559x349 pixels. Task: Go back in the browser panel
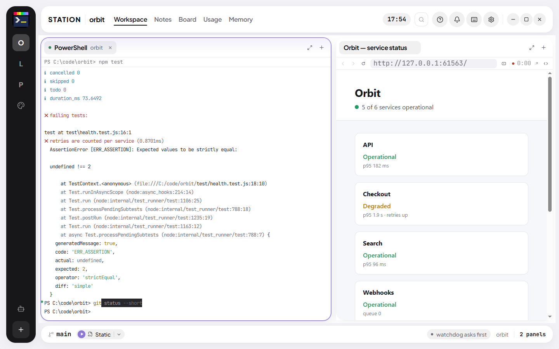pyautogui.click(x=343, y=64)
